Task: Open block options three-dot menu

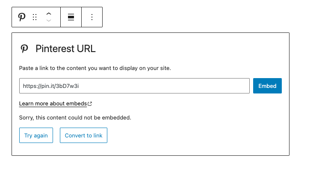Action: pos(92,17)
